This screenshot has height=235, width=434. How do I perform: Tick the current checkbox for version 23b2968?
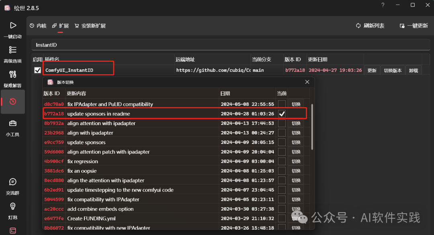[x=282, y=133]
